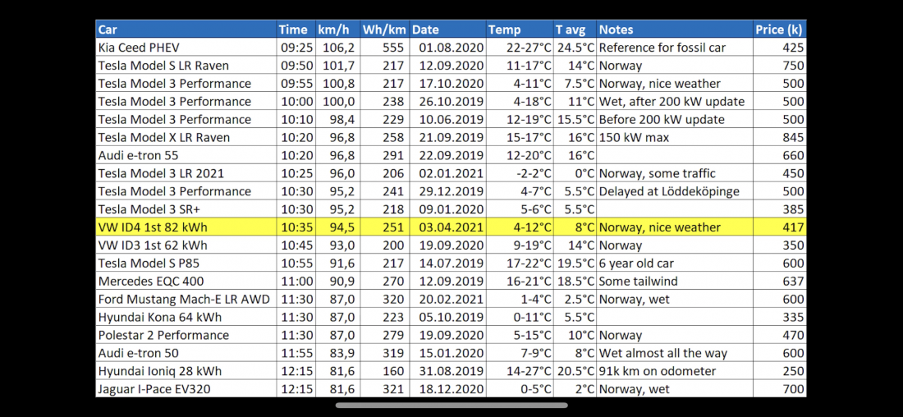903x417 pixels.
Task: Click the 'Mercedes EQC 400' cell
Action: click(186, 281)
